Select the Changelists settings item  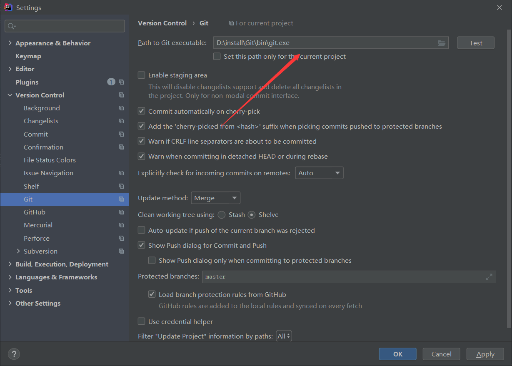41,121
